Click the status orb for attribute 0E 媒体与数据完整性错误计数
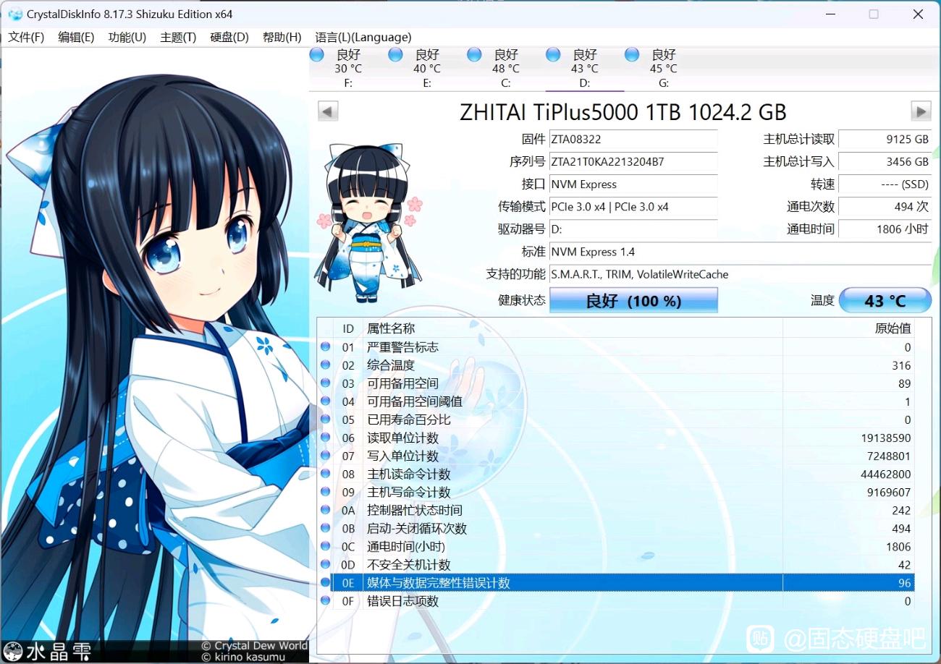This screenshot has height=664, width=941. pos(326,582)
